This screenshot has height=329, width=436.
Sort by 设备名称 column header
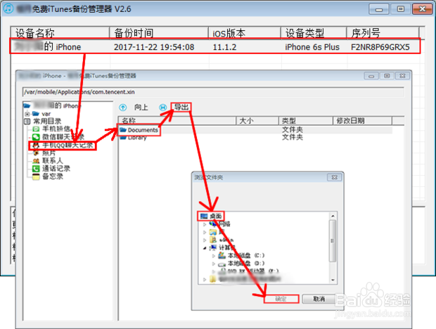pyautogui.click(x=60, y=33)
